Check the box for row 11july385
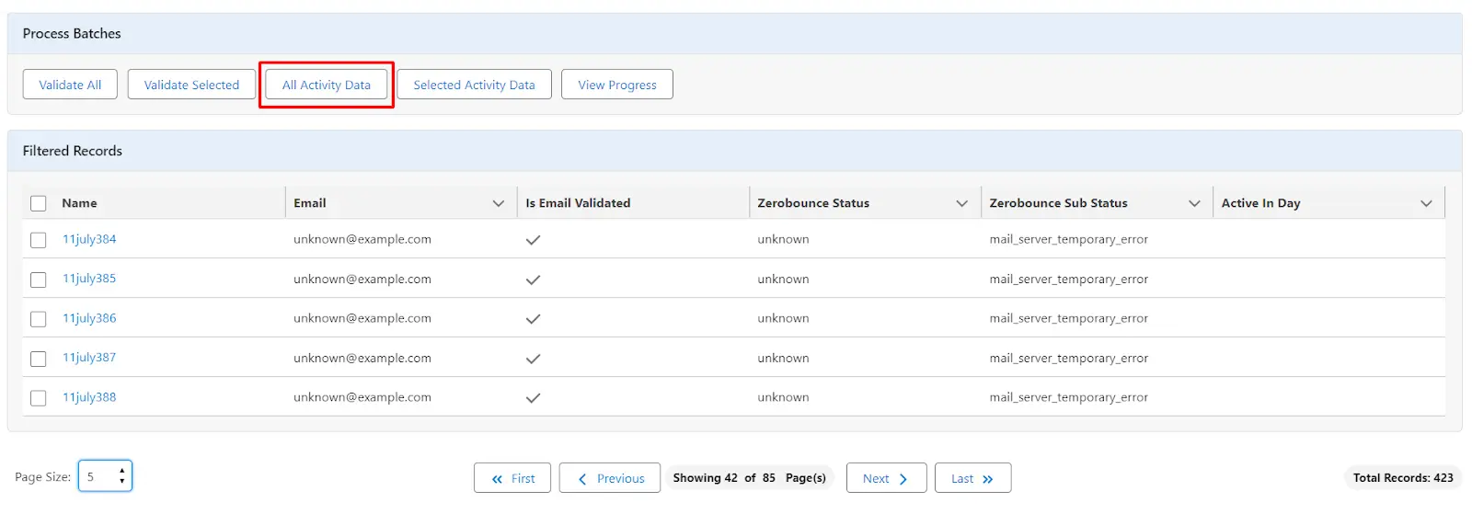 click(x=39, y=280)
